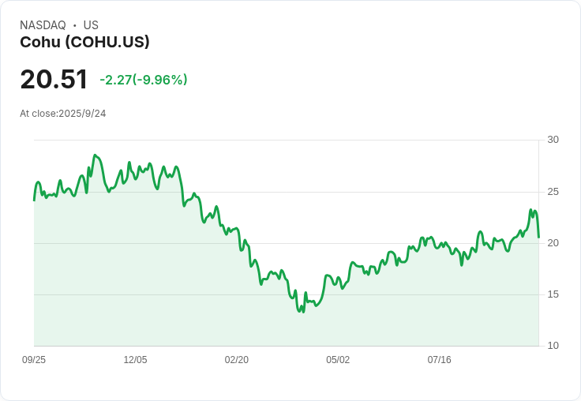Click the US market label
The image size is (581, 401).
point(91,25)
